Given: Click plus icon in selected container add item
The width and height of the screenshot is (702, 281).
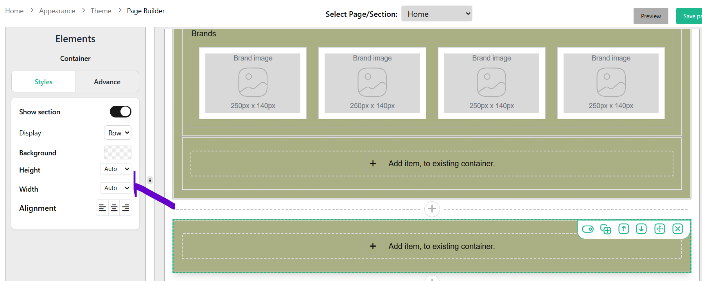Looking at the screenshot, I should tap(373, 246).
